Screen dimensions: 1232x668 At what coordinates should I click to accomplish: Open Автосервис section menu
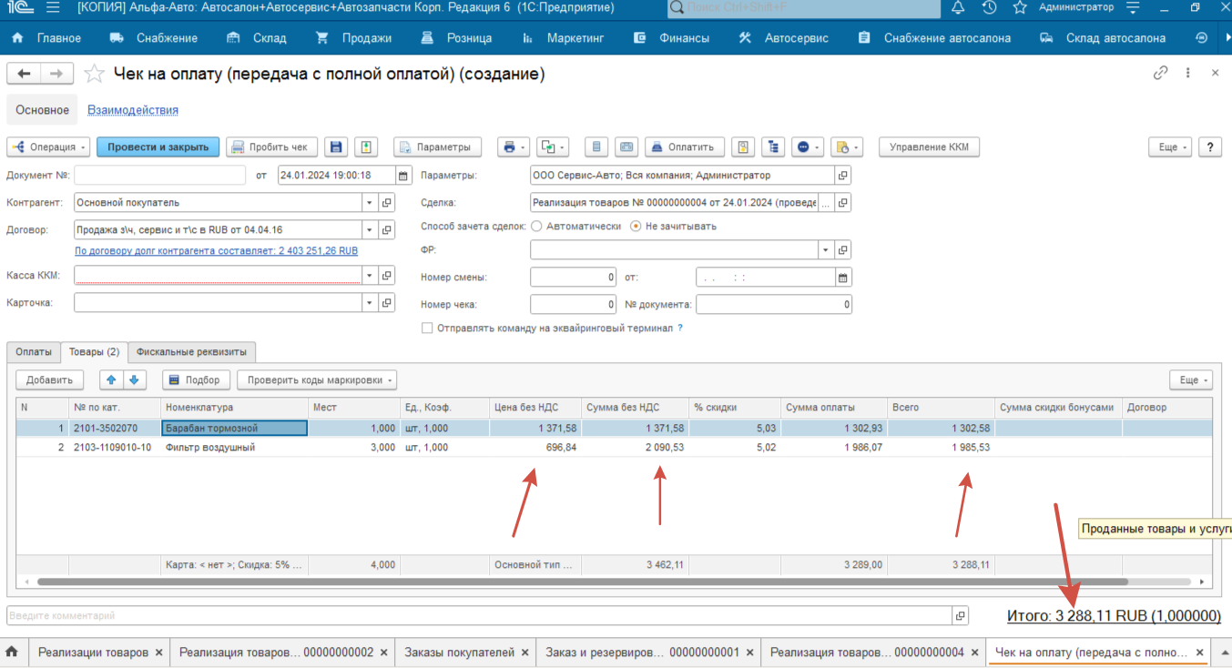click(784, 38)
